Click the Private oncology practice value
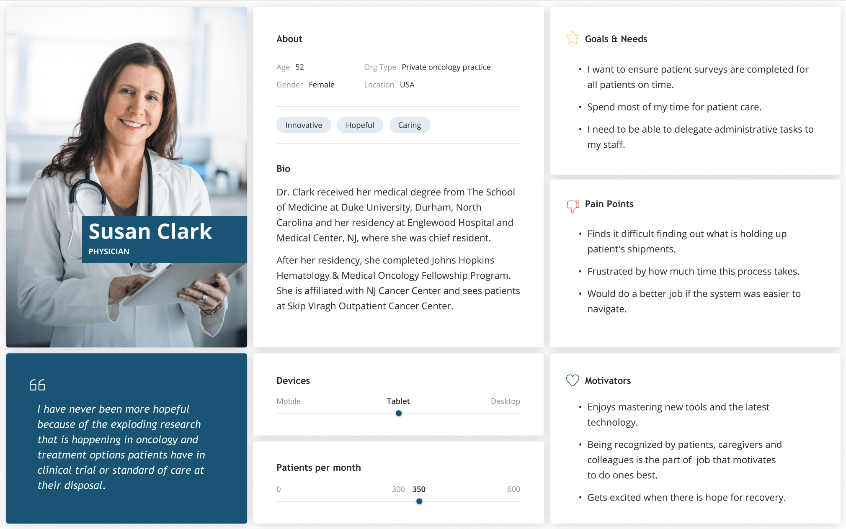 click(446, 67)
